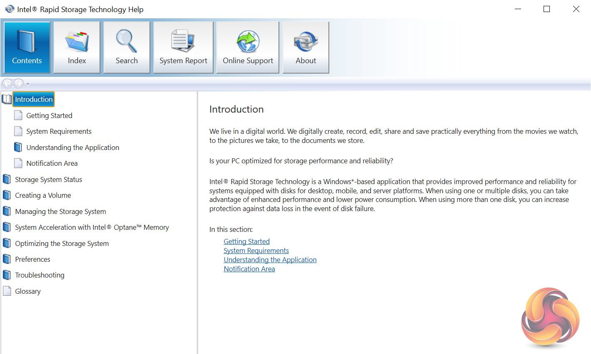Image resolution: width=591 pixels, height=354 pixels.
Task: Click the page icon beside Glossary
Action: click(x=7, y=291)
